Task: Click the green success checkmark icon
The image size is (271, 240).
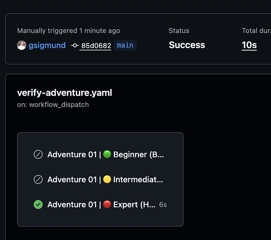Action: click(38, 204)
